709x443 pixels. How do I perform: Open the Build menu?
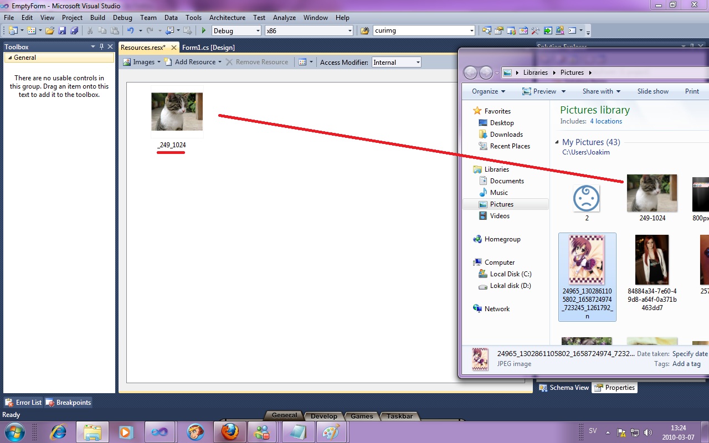pos(97,17)
